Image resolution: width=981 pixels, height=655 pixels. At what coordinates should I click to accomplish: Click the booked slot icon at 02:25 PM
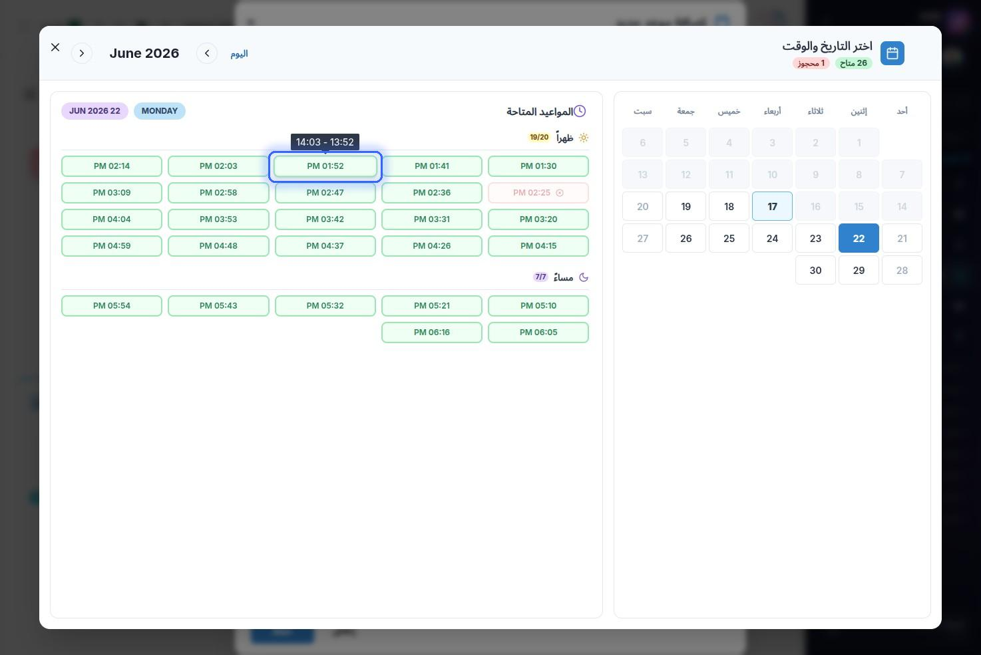(x=560, y=193)
